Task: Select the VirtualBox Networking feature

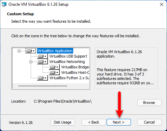Action: [x=67, y=62]
